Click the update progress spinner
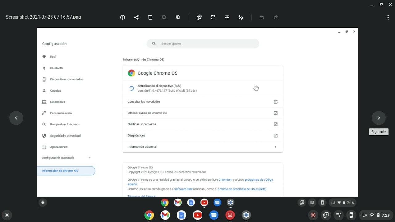 (131, 88)
